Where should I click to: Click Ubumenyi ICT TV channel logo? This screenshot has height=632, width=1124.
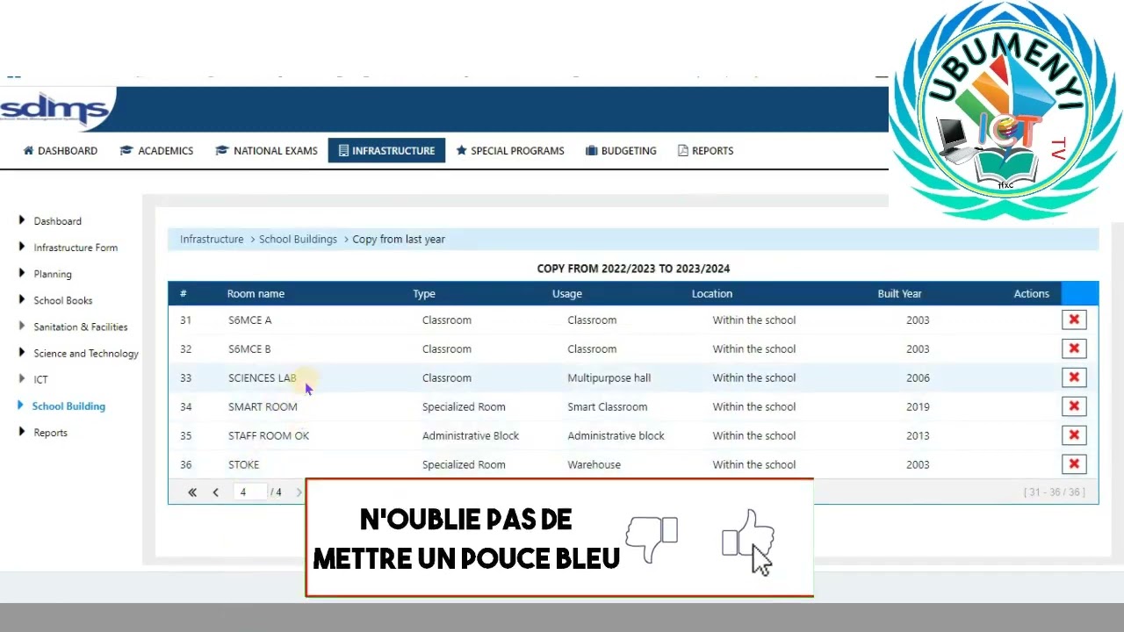[1006, 110]
